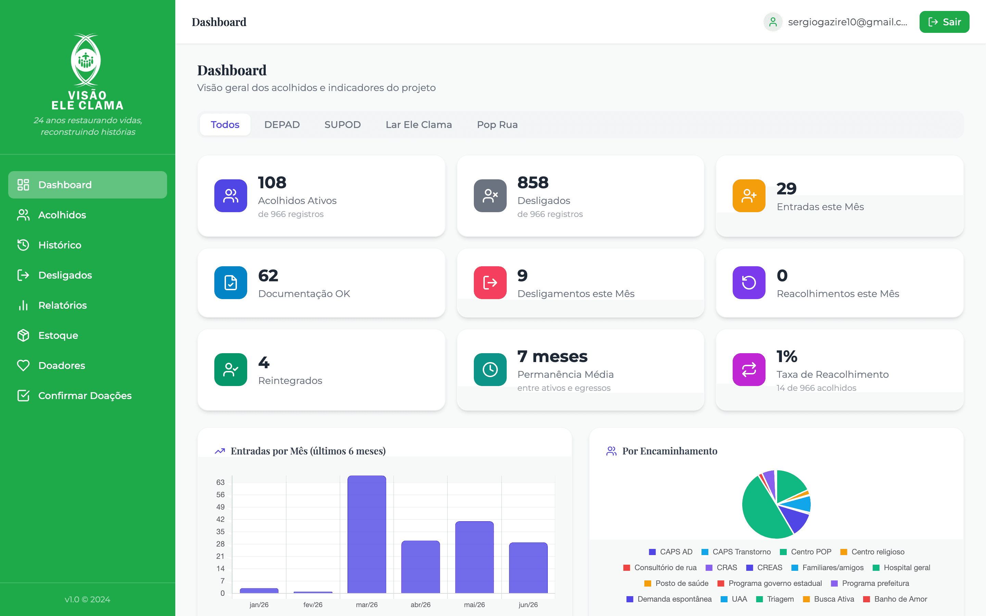
Task: Click the Confirmar Doações checkmark icon
Action: [23, 396]
